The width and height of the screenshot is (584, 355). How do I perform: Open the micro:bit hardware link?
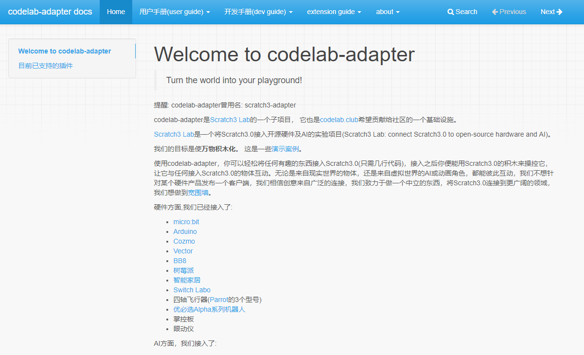(186, 222)
